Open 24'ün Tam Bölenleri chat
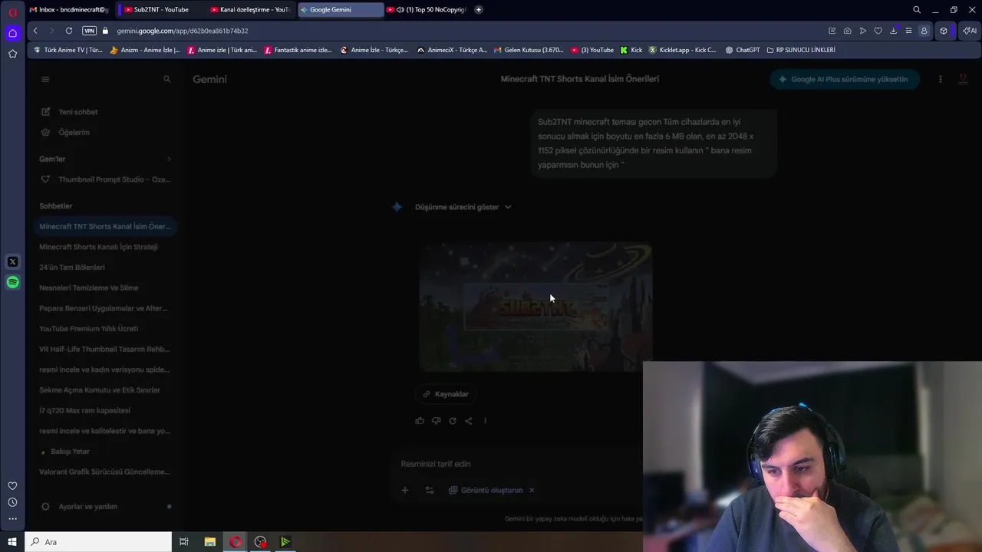This screenshot has height=552, width=982. [72, 268]
